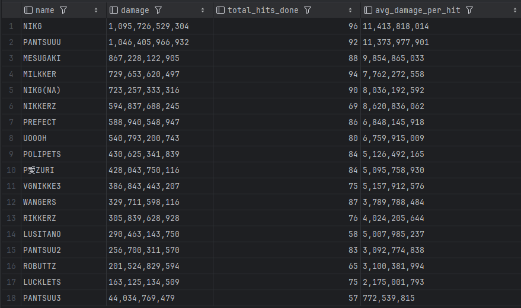Viewport: 521px width, 308px height.
Task: Click damage value 44,034,769,479
Action: click(x=142, y=298)
